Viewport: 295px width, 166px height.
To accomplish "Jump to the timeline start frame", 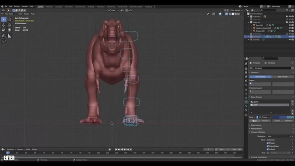I will click(116, 150).
